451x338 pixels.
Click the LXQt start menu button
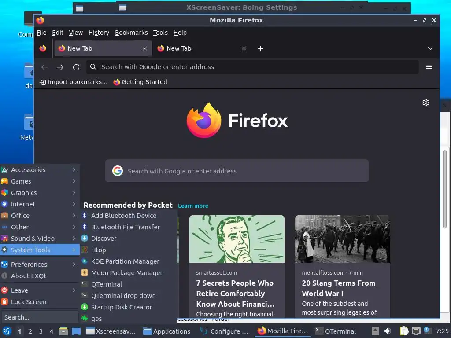click(x=7, y=331)
